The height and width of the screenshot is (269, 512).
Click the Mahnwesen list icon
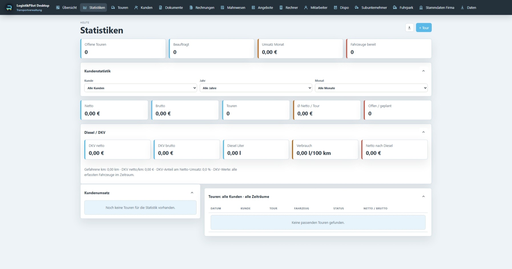[x=222, y=7]
